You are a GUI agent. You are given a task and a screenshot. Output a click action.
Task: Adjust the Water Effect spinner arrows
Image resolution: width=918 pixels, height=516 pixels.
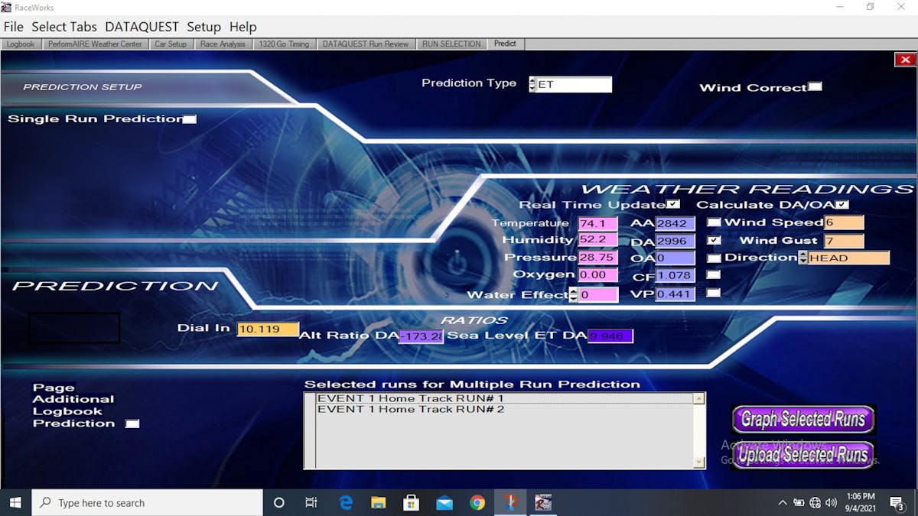(574, 295)
